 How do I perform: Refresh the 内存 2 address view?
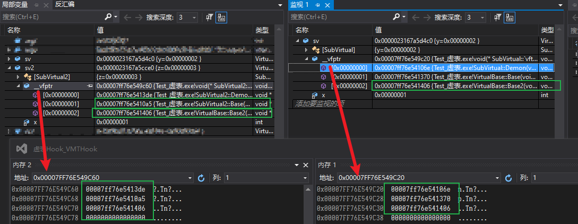201,178
